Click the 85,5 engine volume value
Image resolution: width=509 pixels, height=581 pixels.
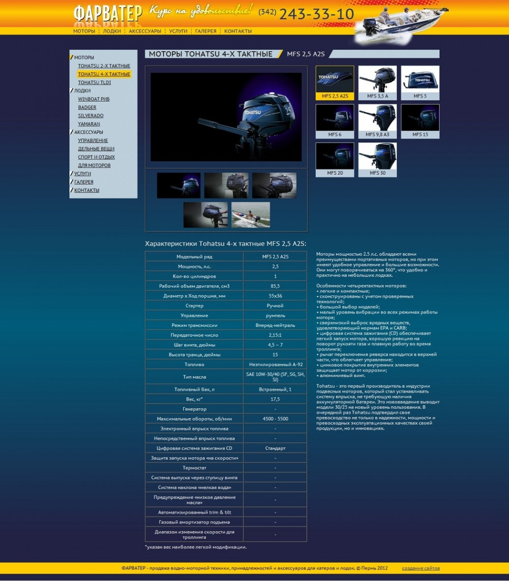[275, 286]
